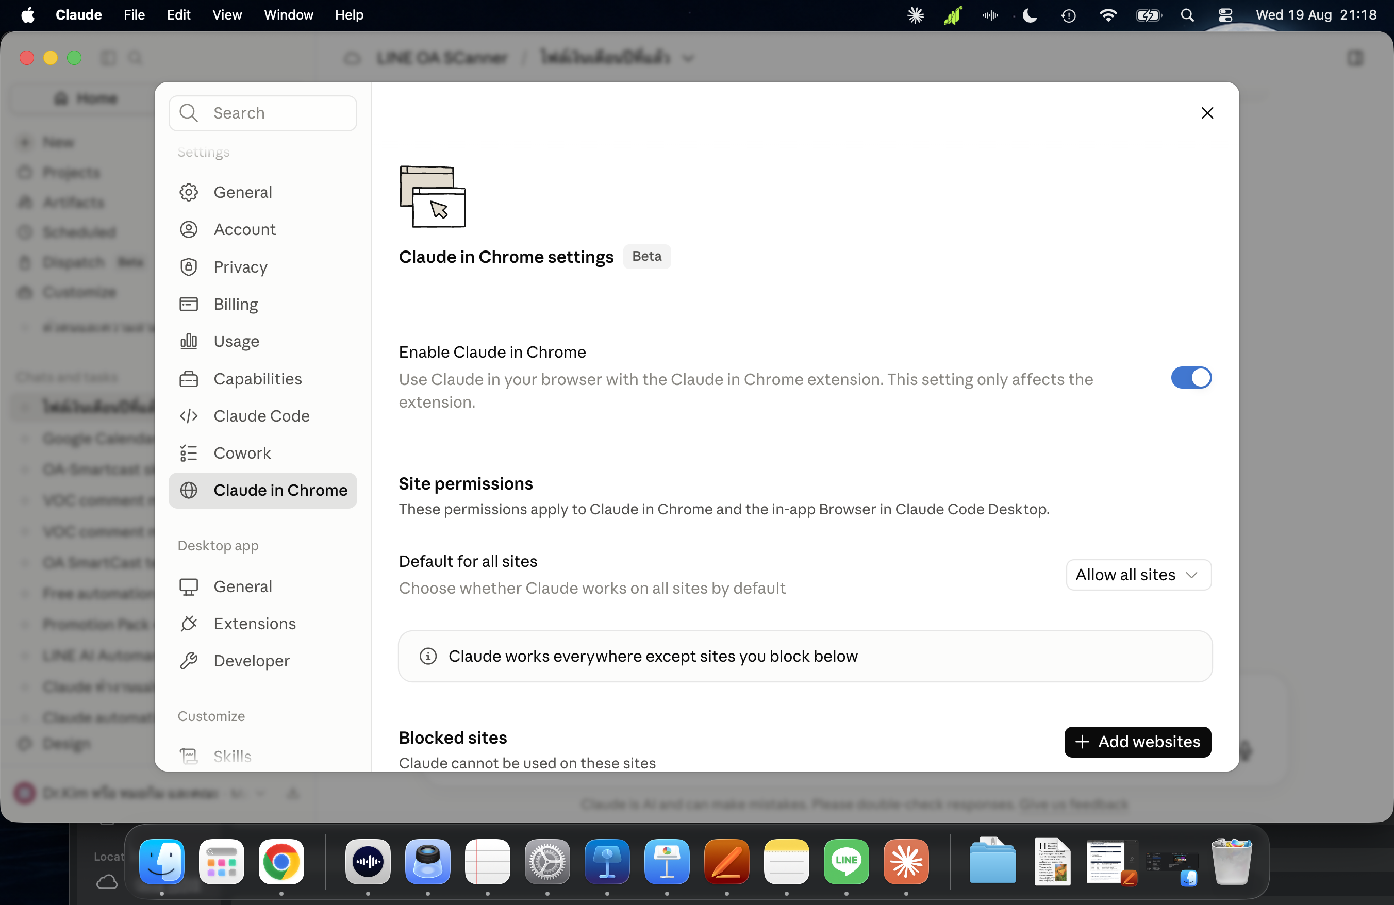Open Capabilities settings
1394x905 pixels.
point(262,379)
